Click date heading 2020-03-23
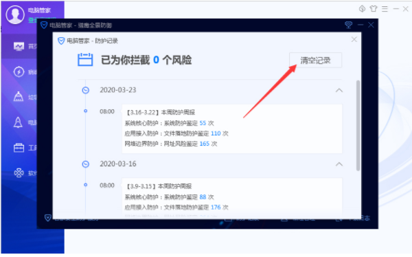Viewport: 412px width, 257px height. 117,90
